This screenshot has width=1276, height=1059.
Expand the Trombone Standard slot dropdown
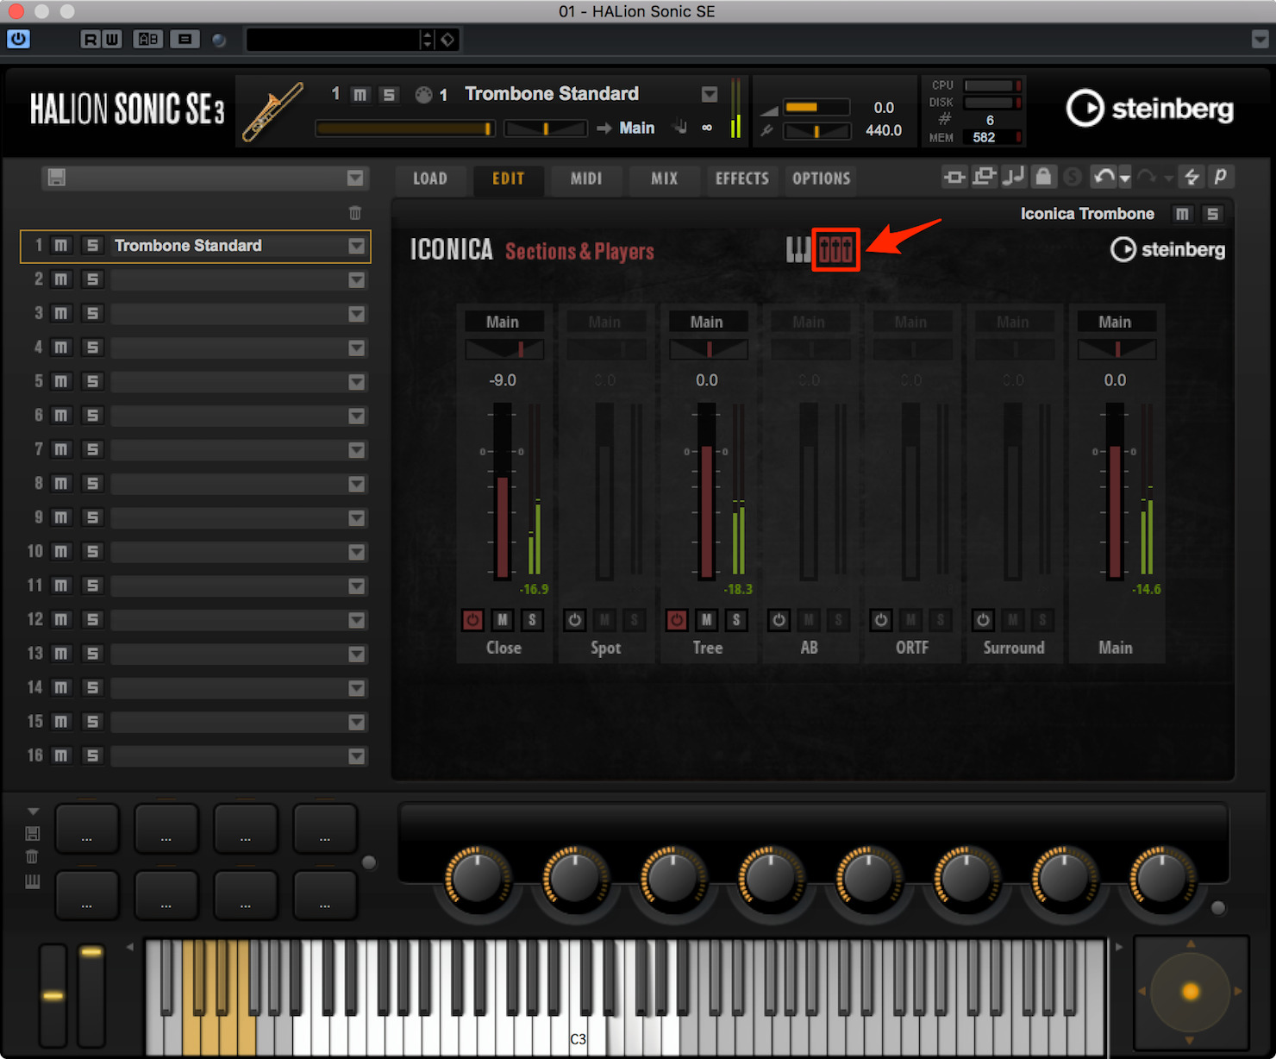pos(356,246)
